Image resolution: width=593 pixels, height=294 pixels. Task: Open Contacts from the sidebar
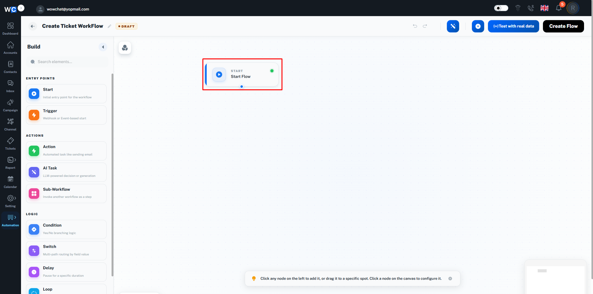coord(10,67)
